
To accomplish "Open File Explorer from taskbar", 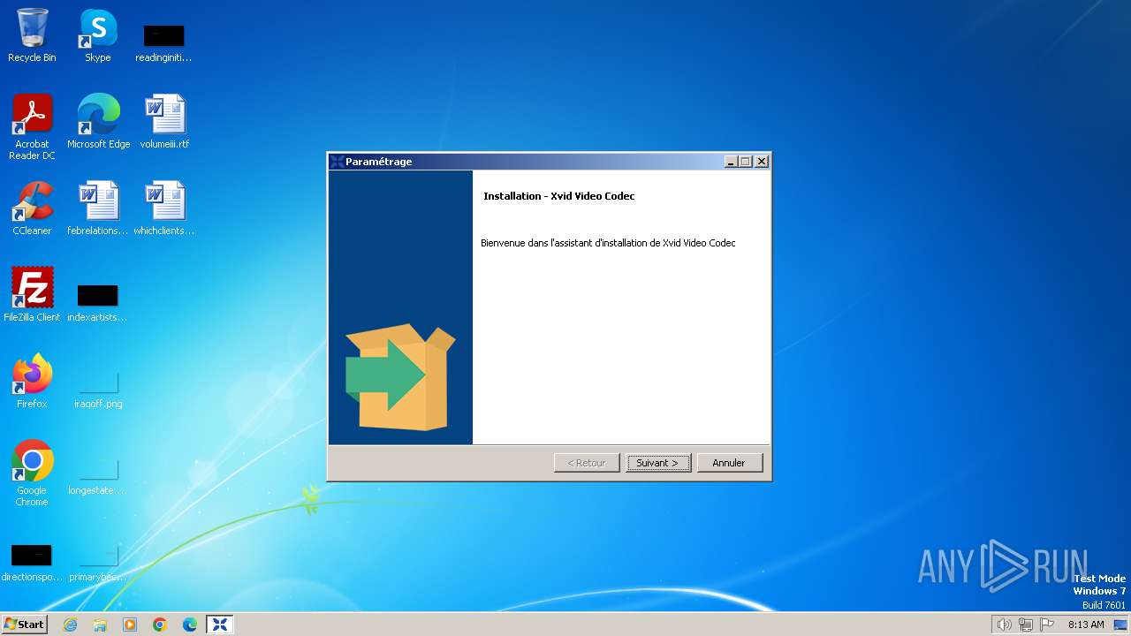I will tap(100, 625).
